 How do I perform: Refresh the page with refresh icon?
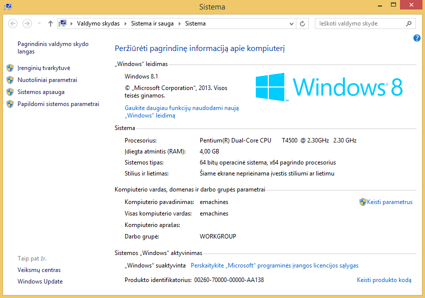(x=302, y=24)
